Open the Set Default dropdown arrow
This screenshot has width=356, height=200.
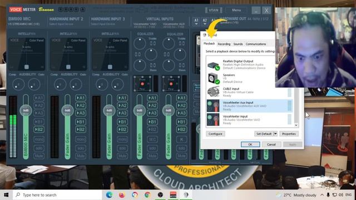coord(276,134)
